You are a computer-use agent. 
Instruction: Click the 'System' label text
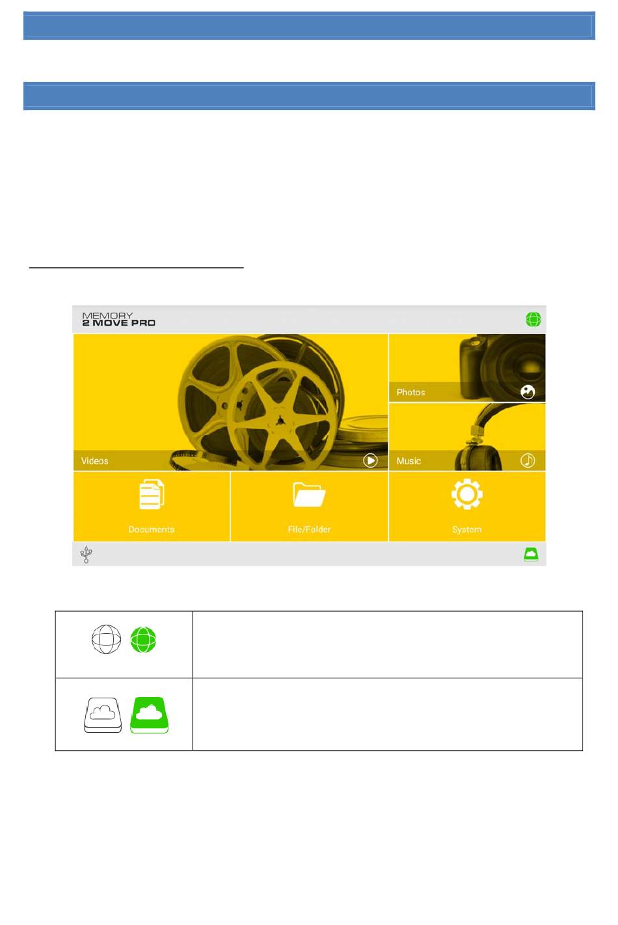pyautogui.click(x=467, y=530)
